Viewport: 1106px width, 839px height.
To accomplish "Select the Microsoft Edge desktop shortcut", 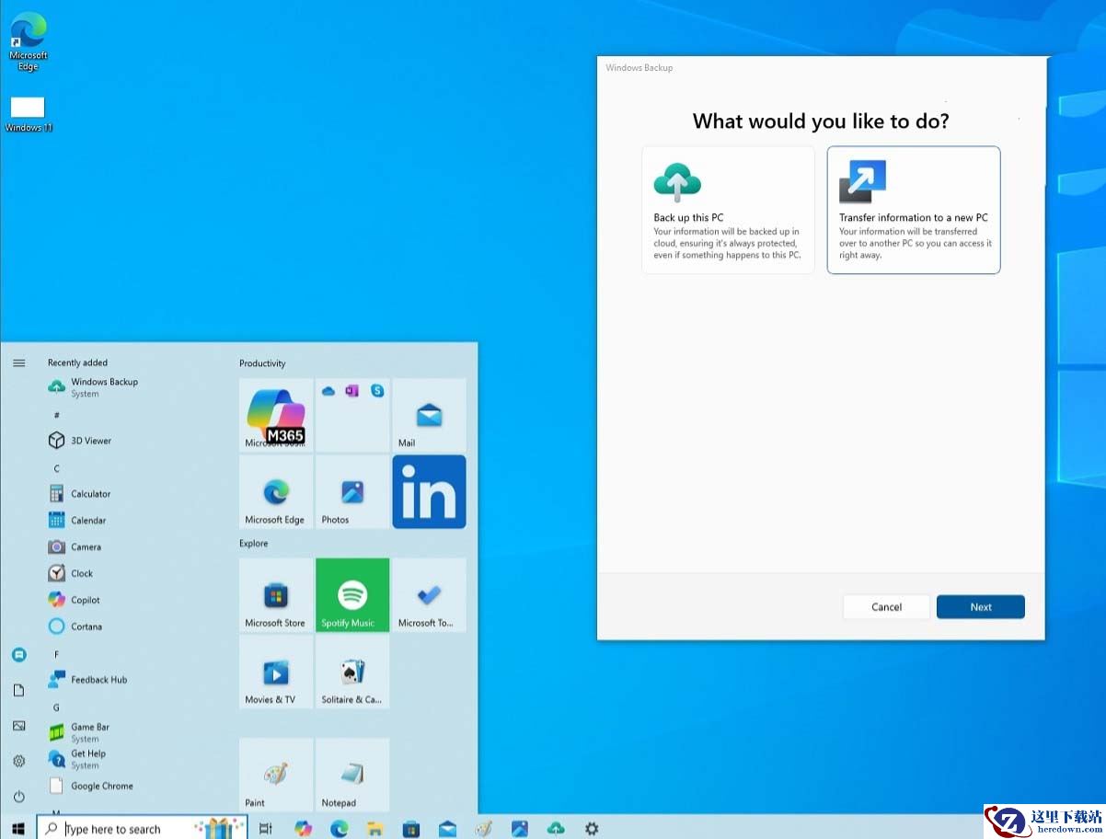I will [x=28, y=41].
